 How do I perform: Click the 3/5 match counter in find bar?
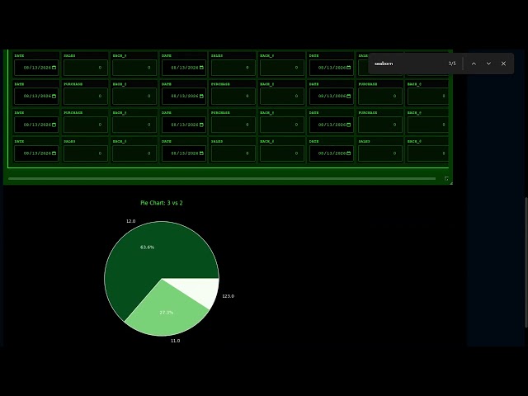point(452,64)
